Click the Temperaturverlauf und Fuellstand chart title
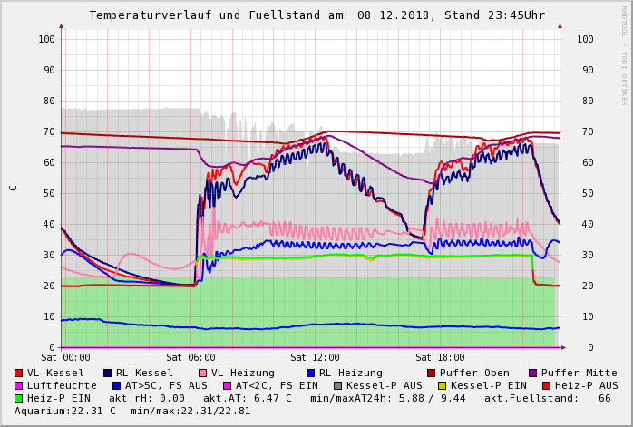The height and width of the screenshot is (427, 633). coord(316,15)
